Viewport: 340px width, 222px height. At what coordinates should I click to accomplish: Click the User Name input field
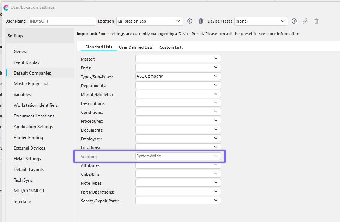click(62, 21)
